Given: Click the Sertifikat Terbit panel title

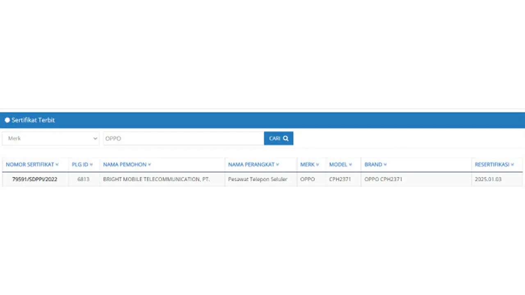Looking at the screenshot, I should point(33,120).
